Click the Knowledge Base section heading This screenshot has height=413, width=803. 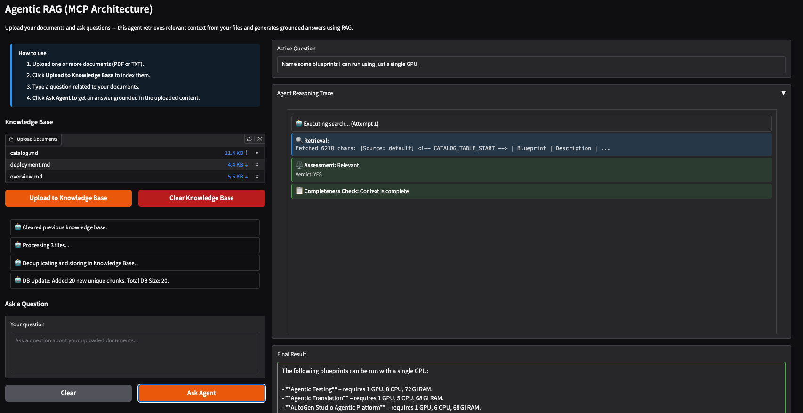pos(29,122)
